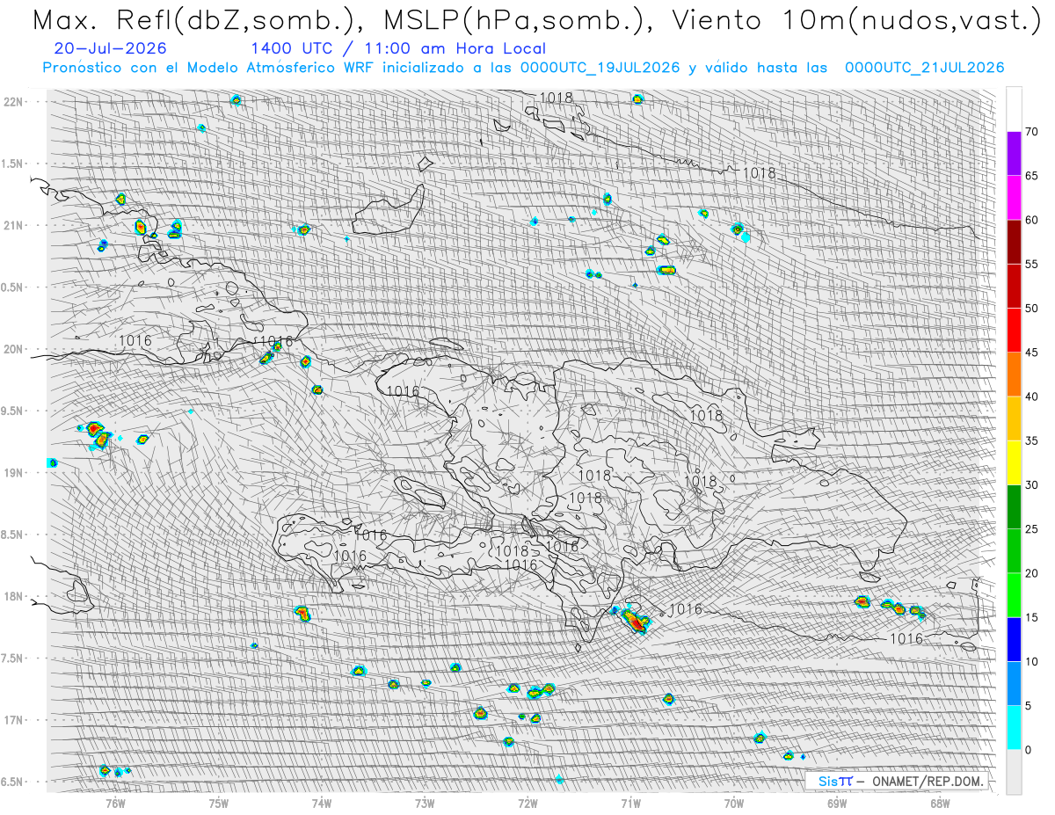Click the color bar value label 55

pyautogui.click(x=1031, y=265)
